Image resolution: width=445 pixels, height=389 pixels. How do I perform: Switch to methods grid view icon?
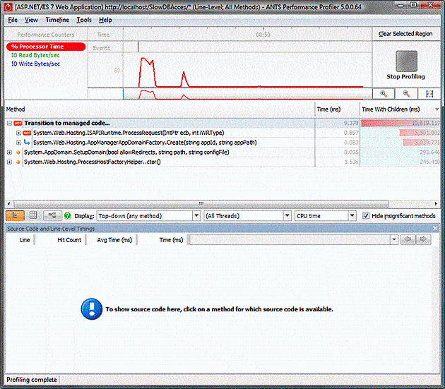pos(33,216)
